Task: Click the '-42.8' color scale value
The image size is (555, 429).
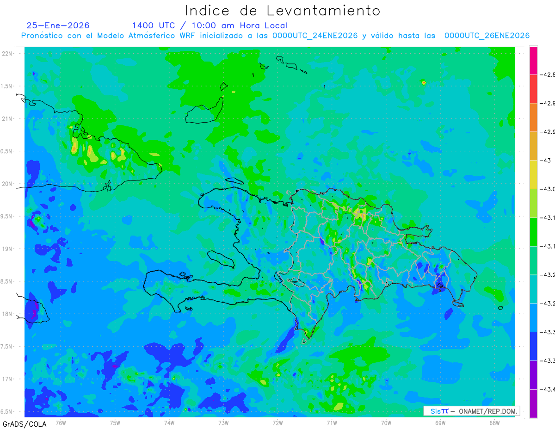Action: [x=547, y=75]
